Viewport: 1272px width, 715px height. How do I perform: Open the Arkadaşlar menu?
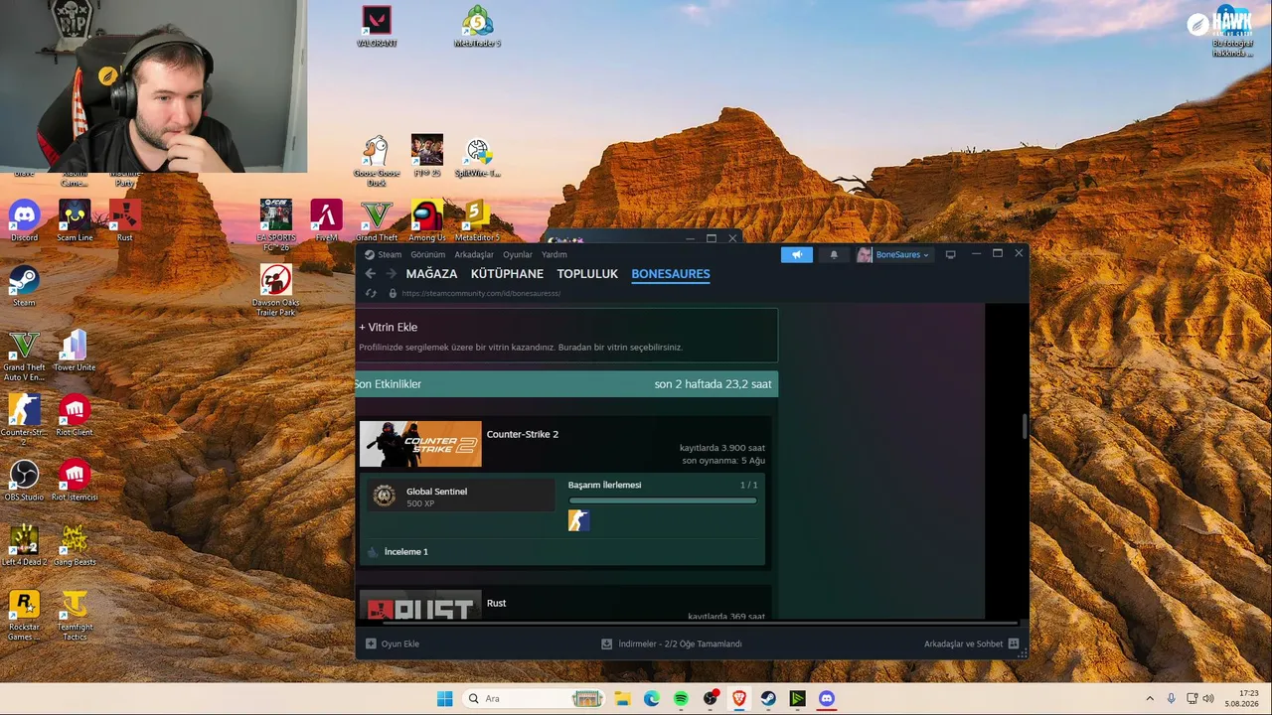pos(474,255)
